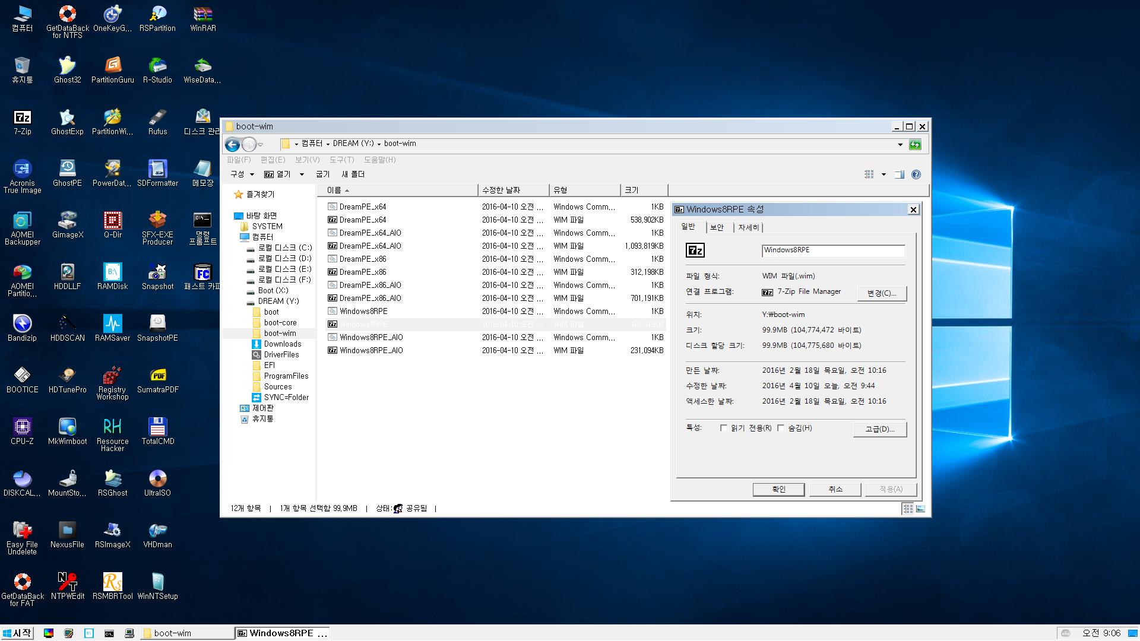Open the recent locations dropdown arrow
The height and width of the screenshot is (641, 1140).
[x=260, y=144]
